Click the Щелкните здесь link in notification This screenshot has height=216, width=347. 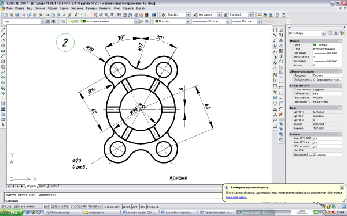pos(237,197)
